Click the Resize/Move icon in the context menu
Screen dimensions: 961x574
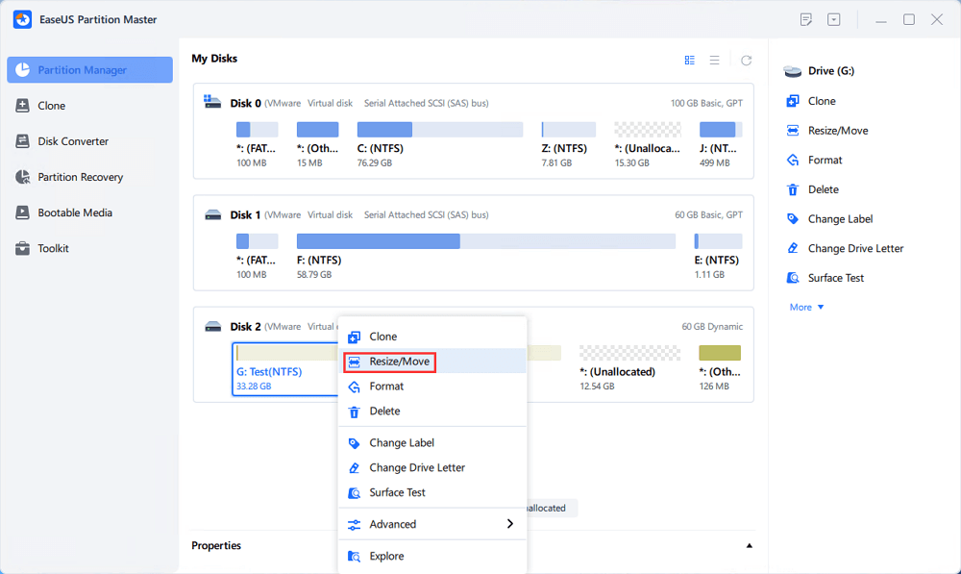coord(355,362)
